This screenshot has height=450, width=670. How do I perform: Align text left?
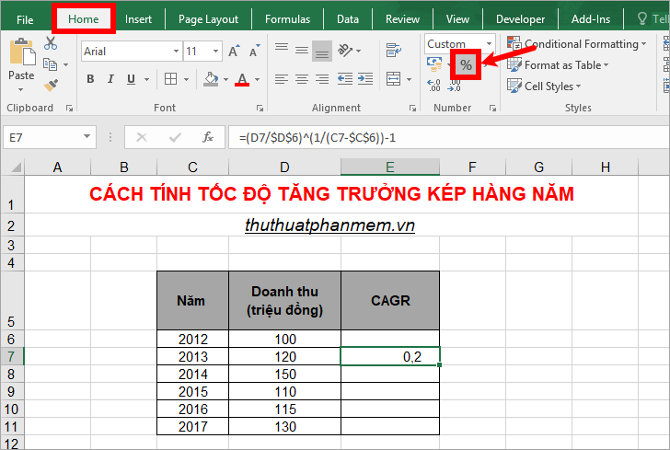[x=282, y=79]
